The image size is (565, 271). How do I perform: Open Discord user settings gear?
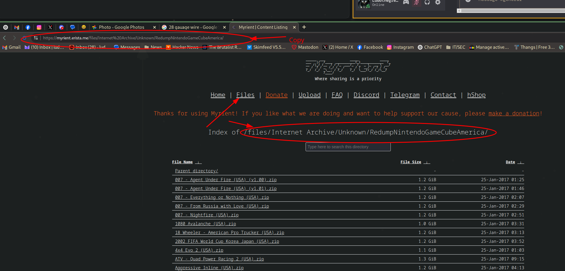(x=438, y=2)
